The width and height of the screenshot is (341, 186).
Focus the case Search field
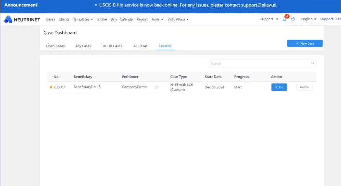point(260,63)
